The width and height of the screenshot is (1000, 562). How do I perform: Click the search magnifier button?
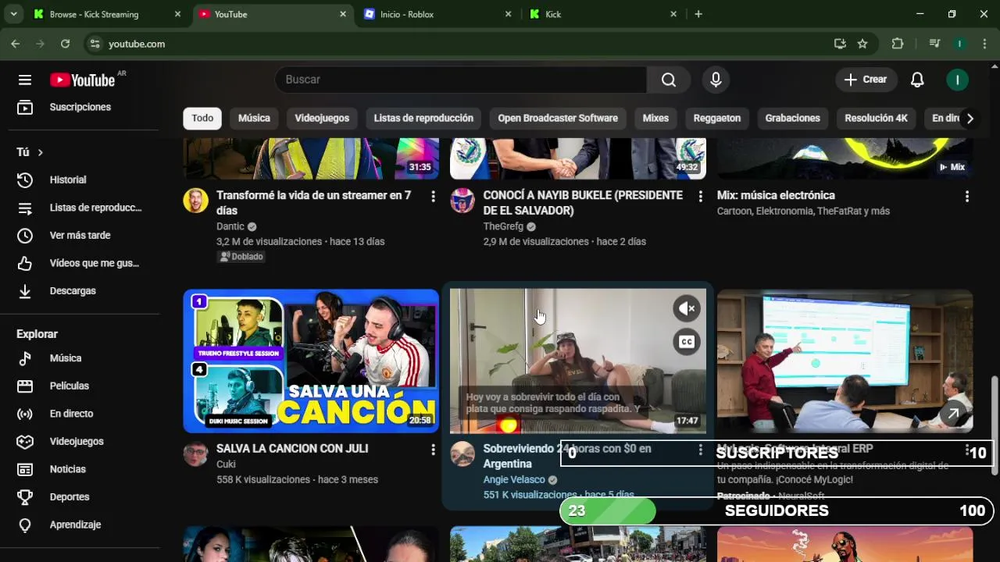click(x=669, y=80)
